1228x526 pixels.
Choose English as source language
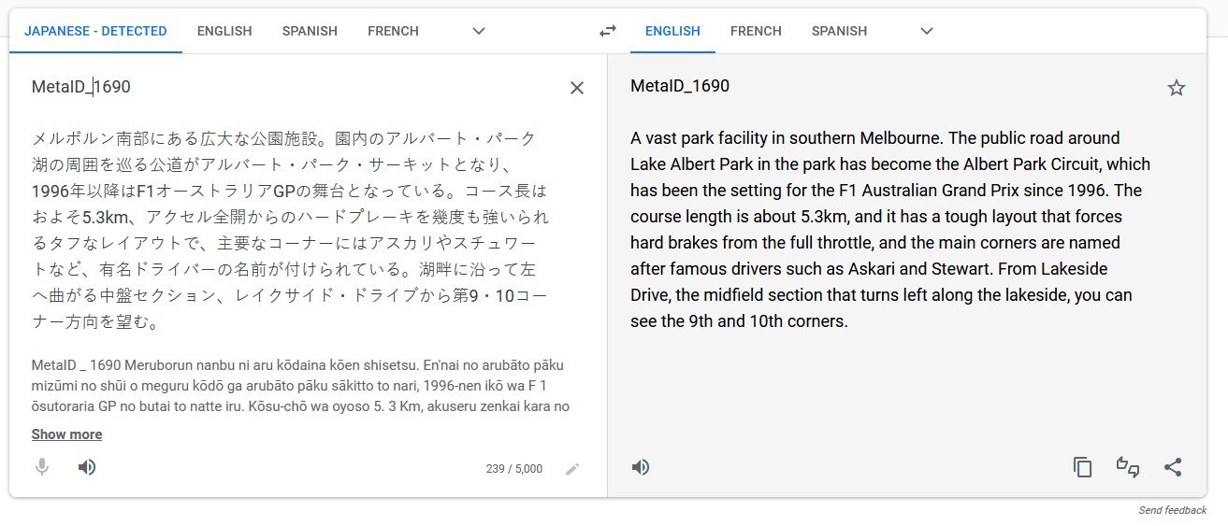coord(224,31)
